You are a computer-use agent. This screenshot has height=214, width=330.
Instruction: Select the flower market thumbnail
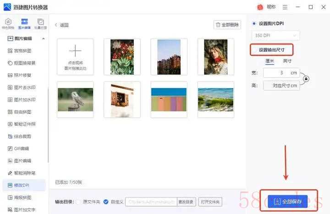tap(122, 57)
